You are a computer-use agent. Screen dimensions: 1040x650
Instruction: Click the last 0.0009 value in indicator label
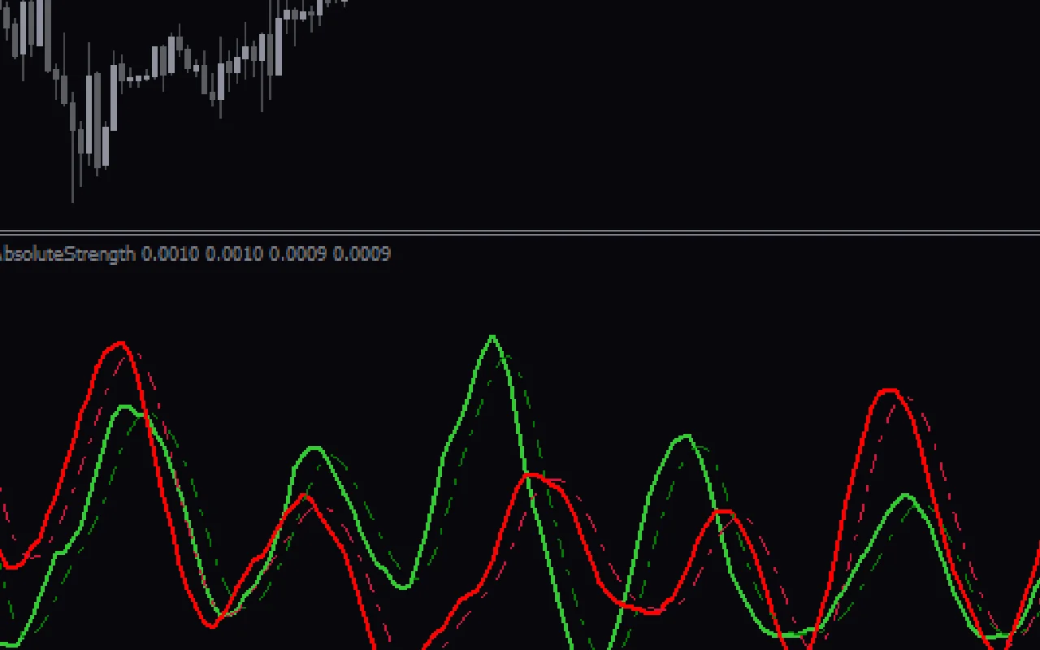[362, 254]
